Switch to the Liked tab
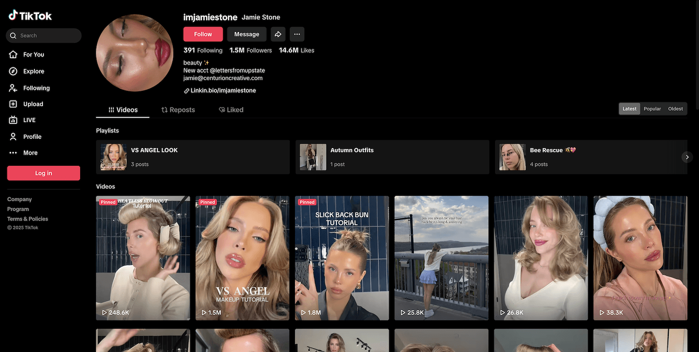Screen dimensions: 699x352 pos(231,110)
